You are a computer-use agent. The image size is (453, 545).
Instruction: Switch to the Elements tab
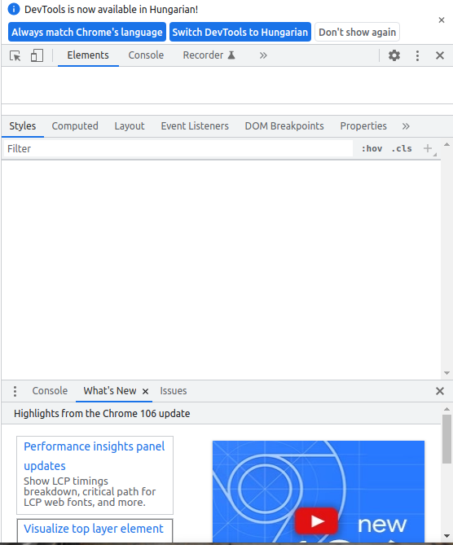88,55
